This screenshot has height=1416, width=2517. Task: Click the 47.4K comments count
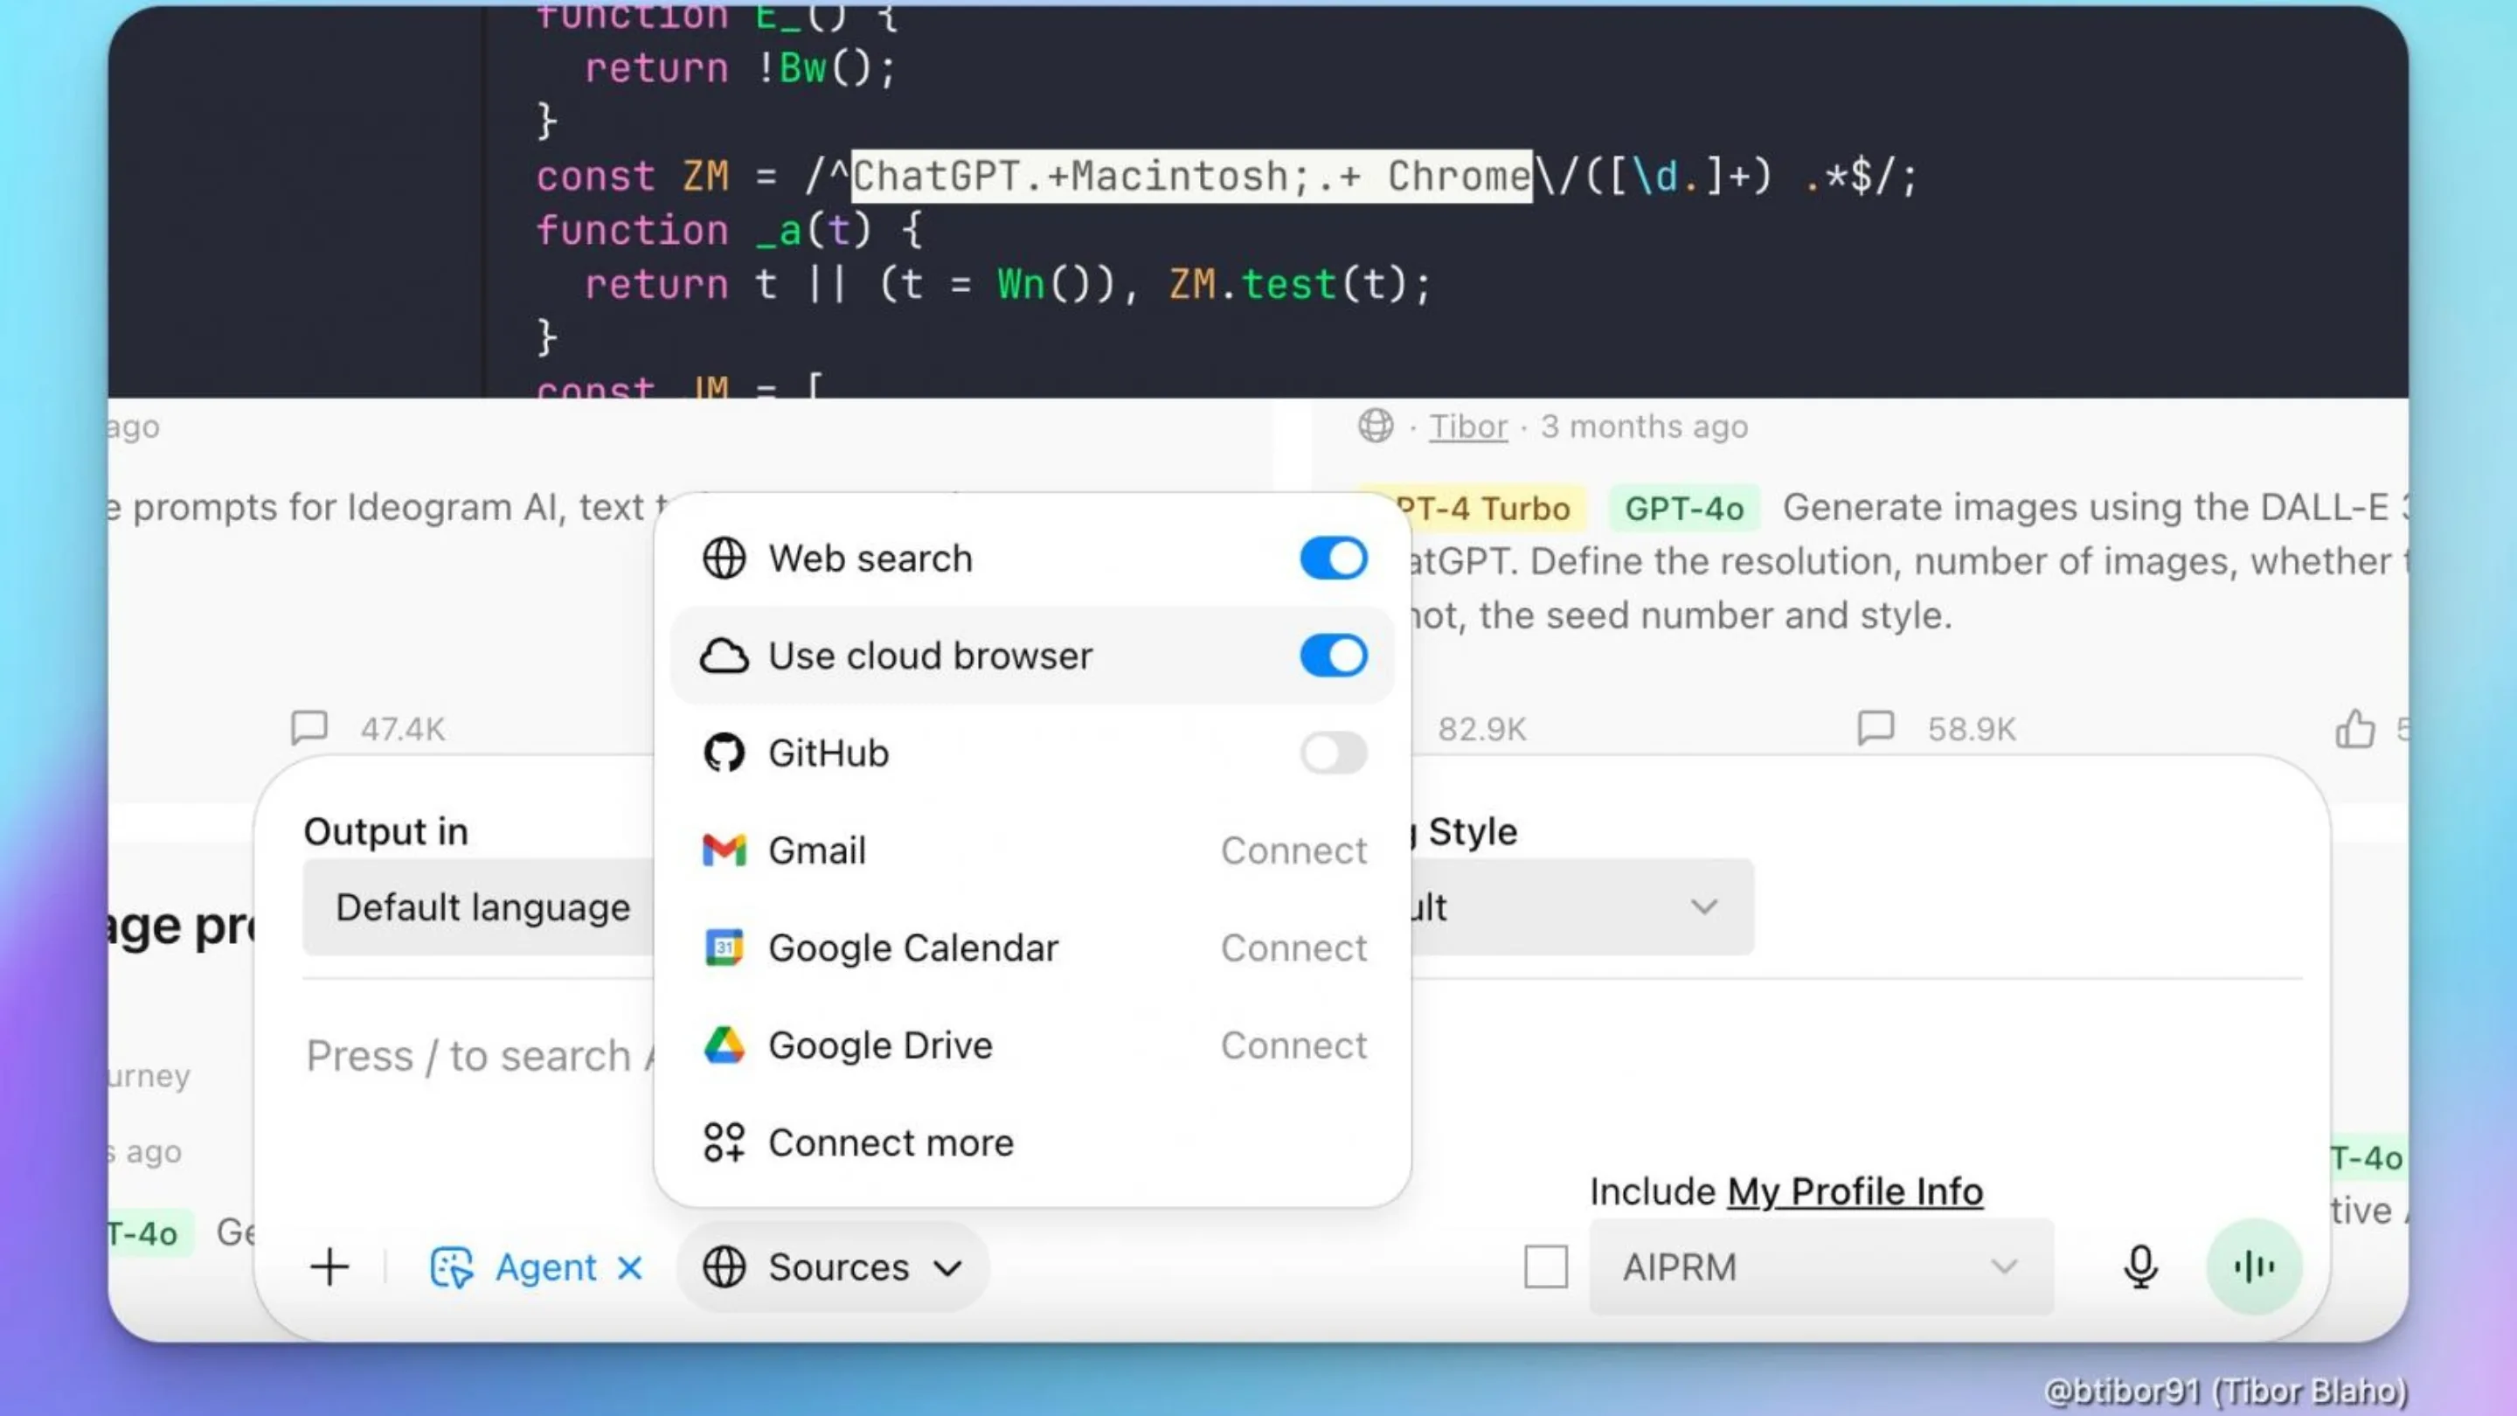tap(403, 729)
